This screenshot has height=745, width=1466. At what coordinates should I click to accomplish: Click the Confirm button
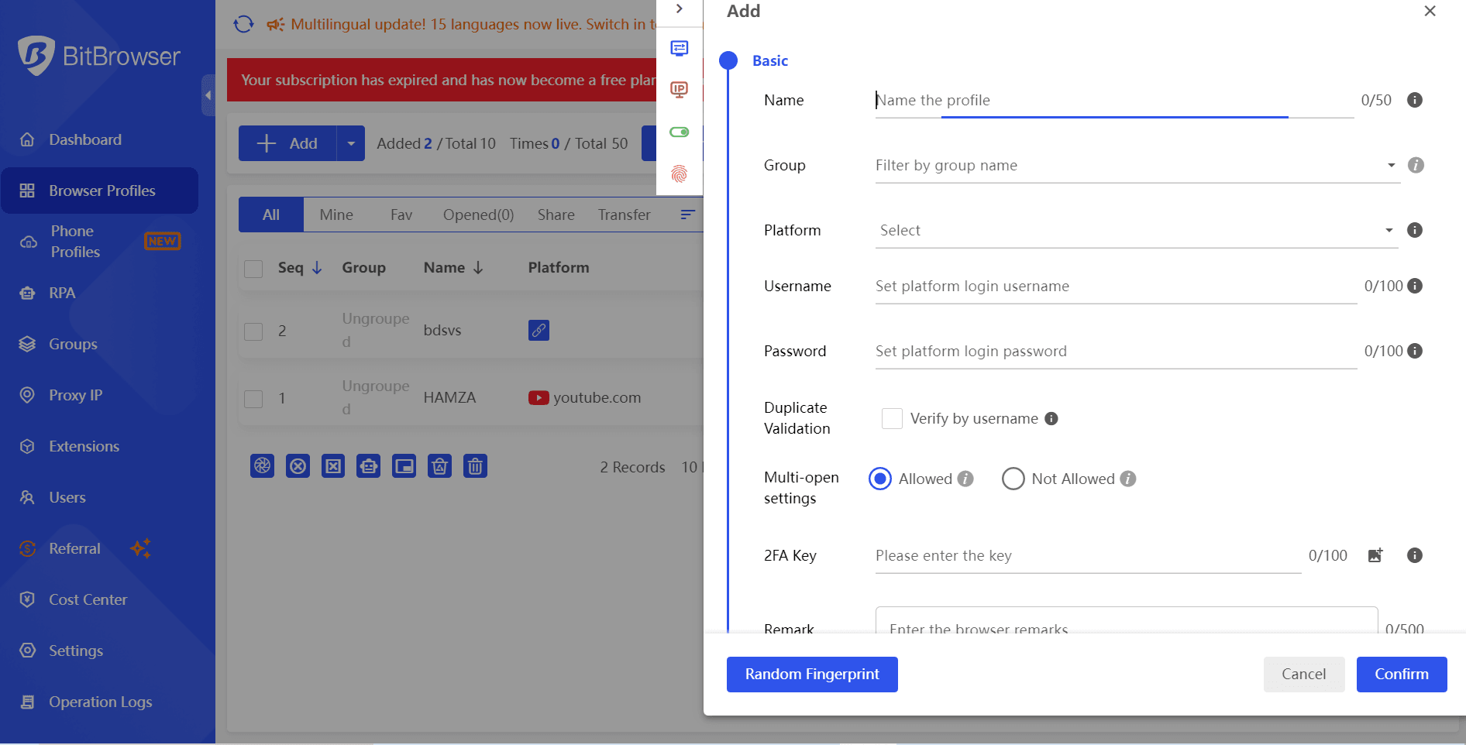point(1401,674)
